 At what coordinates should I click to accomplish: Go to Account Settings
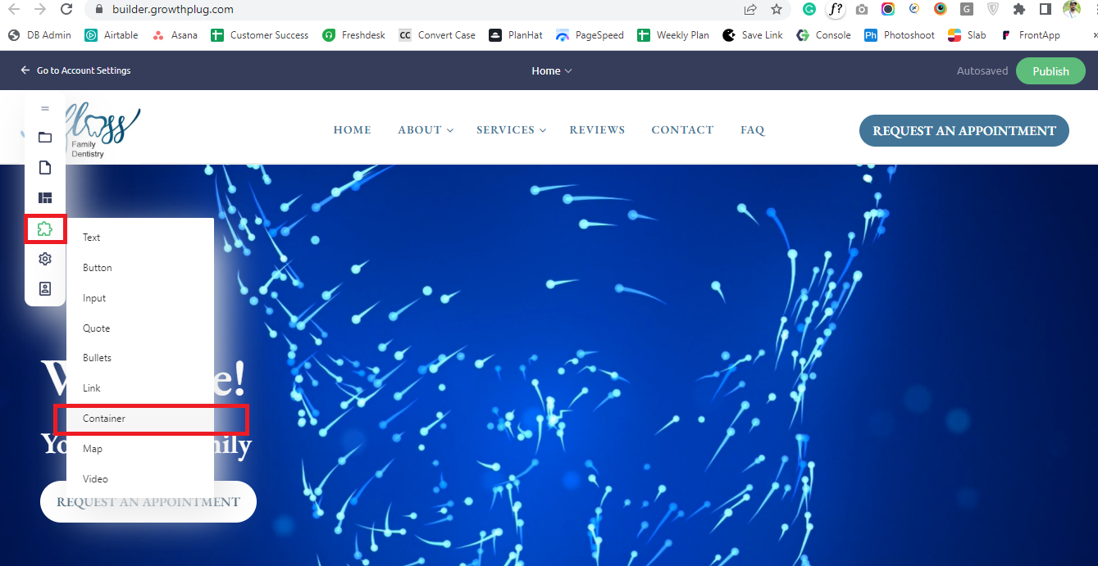tap(75, 70)
